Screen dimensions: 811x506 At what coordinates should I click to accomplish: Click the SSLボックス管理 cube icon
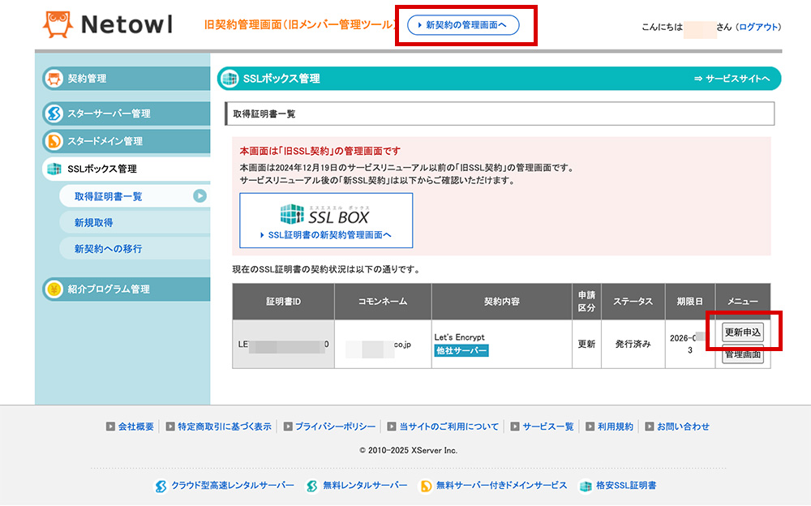pyautogui.click(x=55, y=169)
